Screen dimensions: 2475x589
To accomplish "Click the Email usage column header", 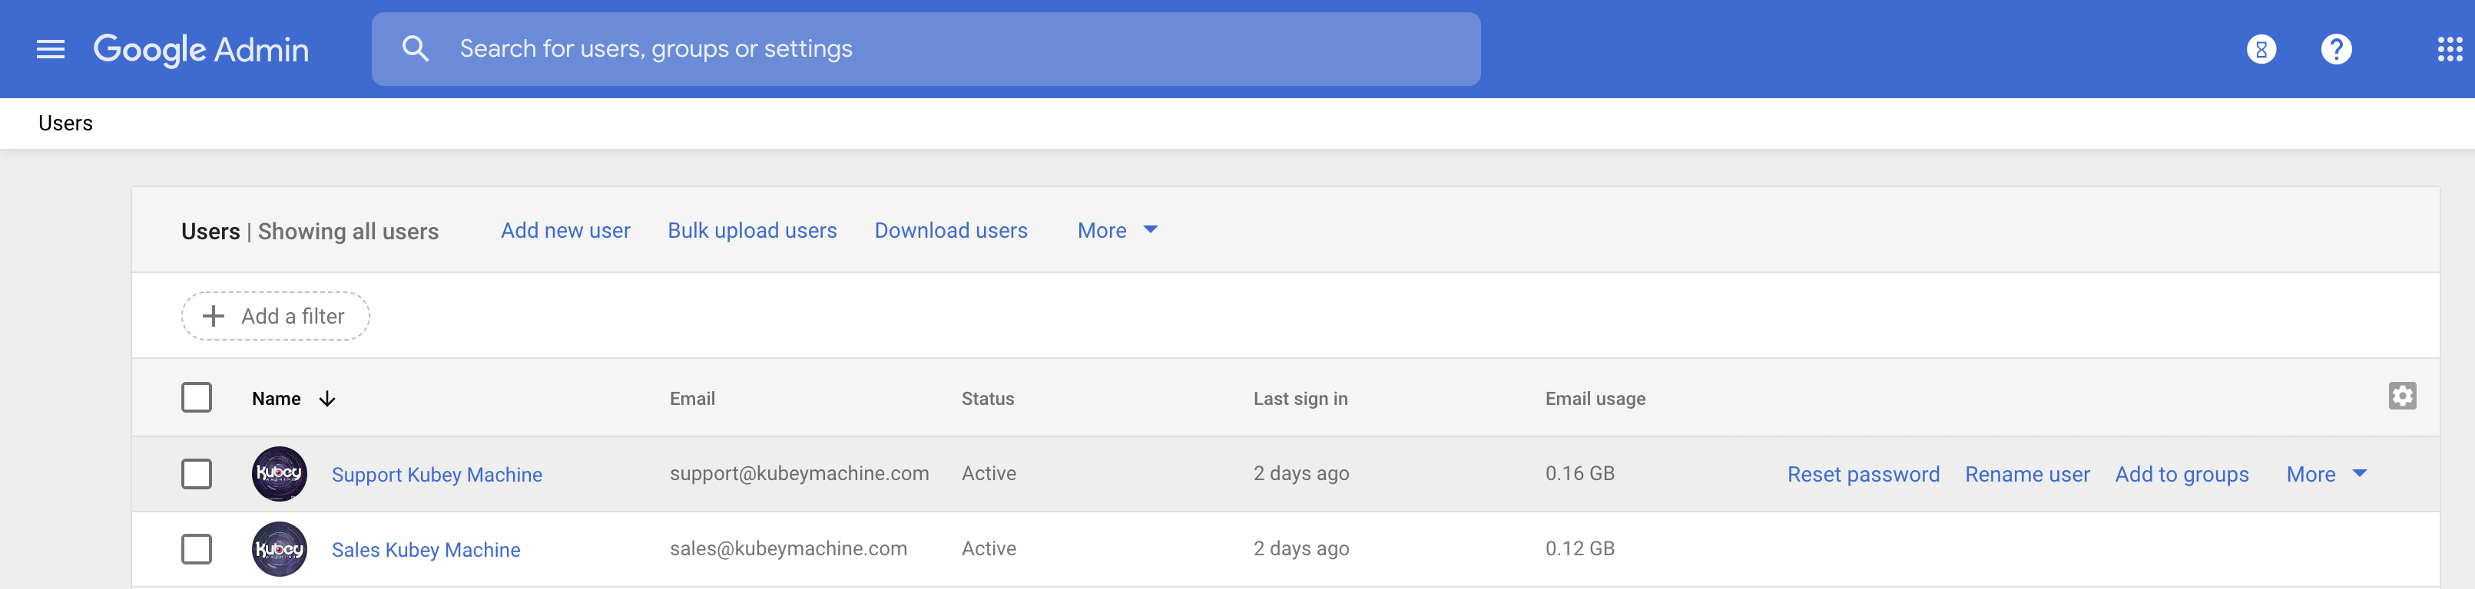I will (x=1595, y=399).
